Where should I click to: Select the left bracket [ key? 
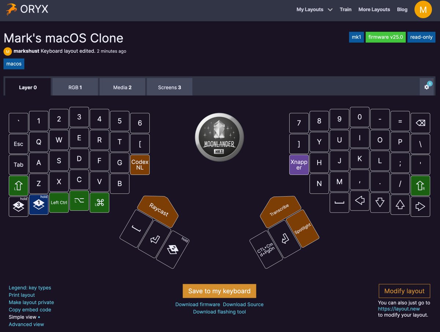pyautogui.click(x=140, y=144)
